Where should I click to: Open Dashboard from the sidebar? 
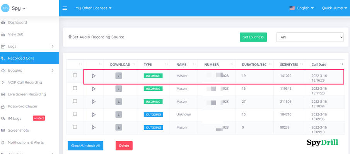click(17, 22)
